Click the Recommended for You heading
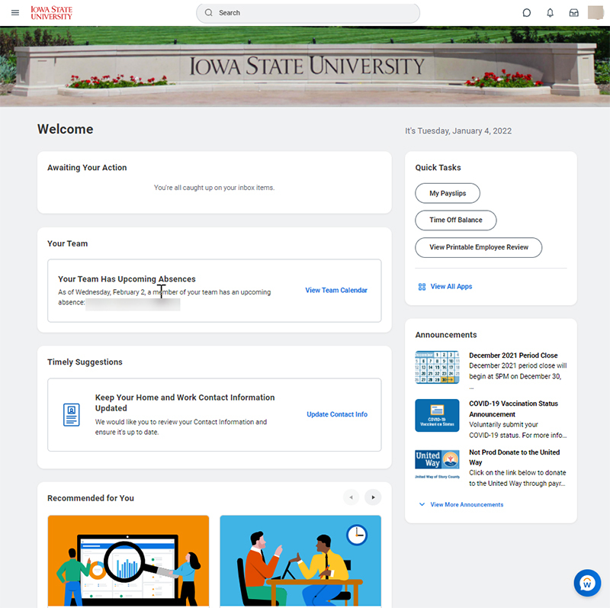The height and width of the screenshot is (608, 610). tap(91, 498)
